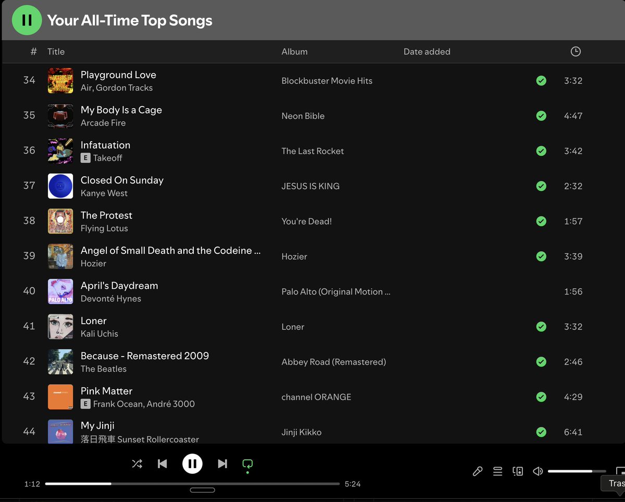Image resolution: width=625 pixels, height=502 pixels.
Task: Skip to the next track
Action: tap(222, 463)
